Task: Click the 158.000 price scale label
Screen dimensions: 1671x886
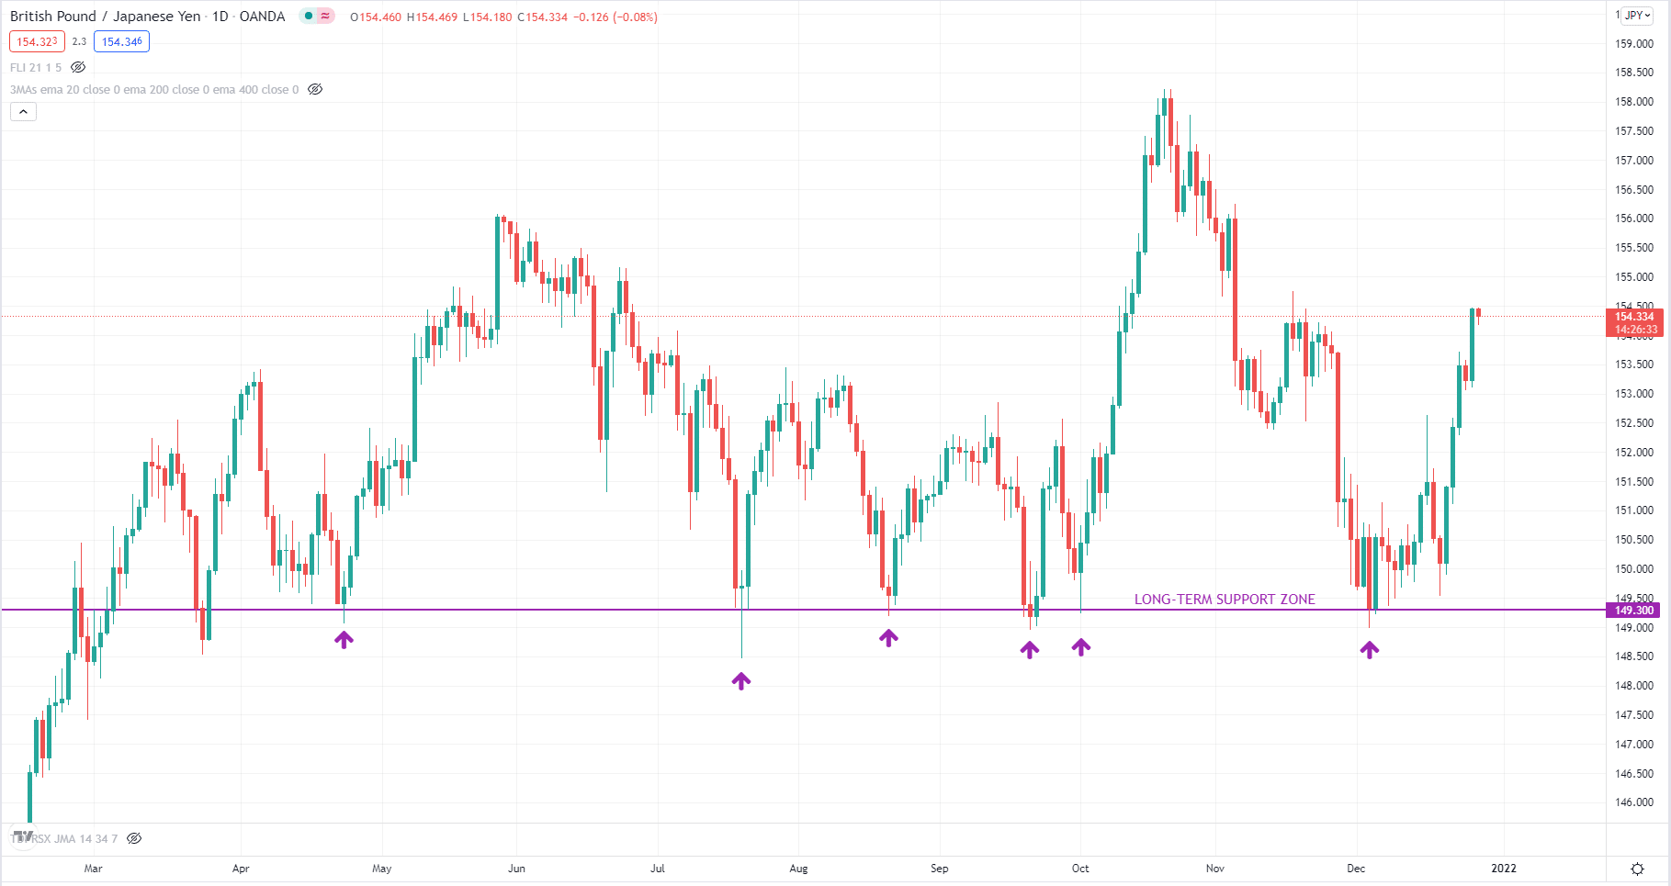Action: [x=1634, y=102]
